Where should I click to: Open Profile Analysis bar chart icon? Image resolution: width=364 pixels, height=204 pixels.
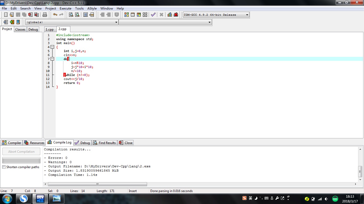click(x=170, y=15)
